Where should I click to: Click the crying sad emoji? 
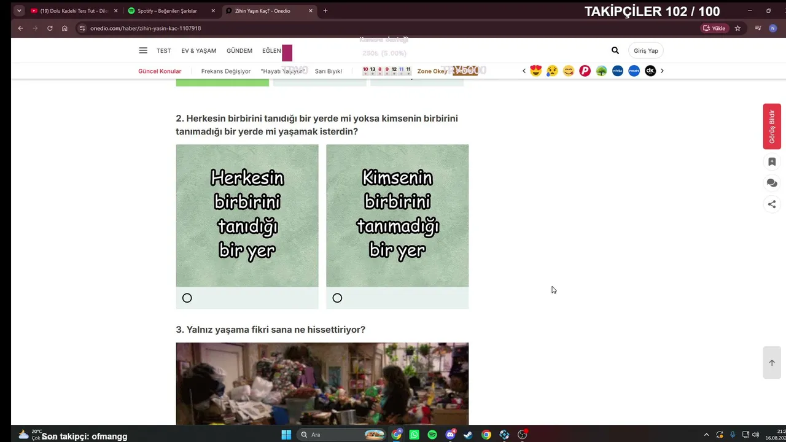[x=552, y=71]
